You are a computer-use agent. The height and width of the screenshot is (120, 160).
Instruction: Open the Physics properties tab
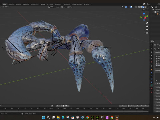pyautogui.click(x=151, y=79)
